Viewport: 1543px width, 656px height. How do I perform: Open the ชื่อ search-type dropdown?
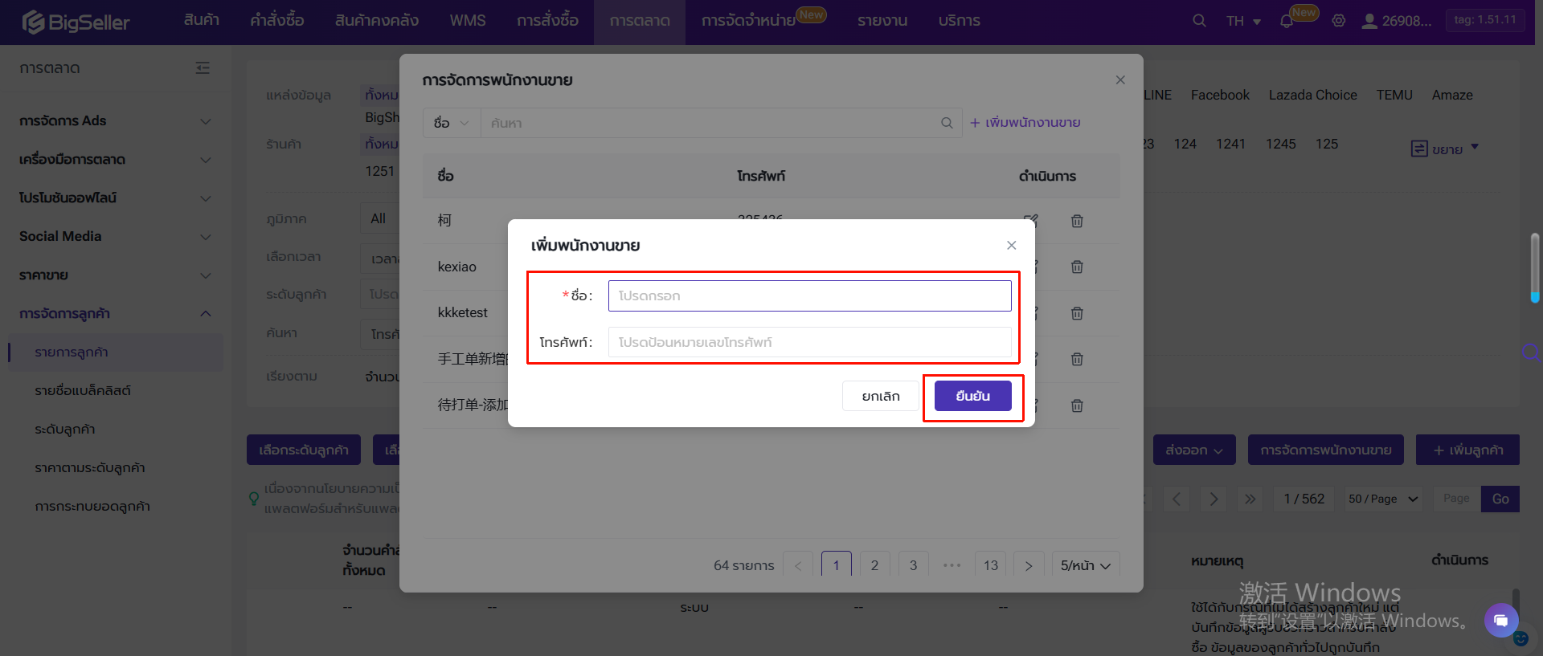tap(451, 123)
